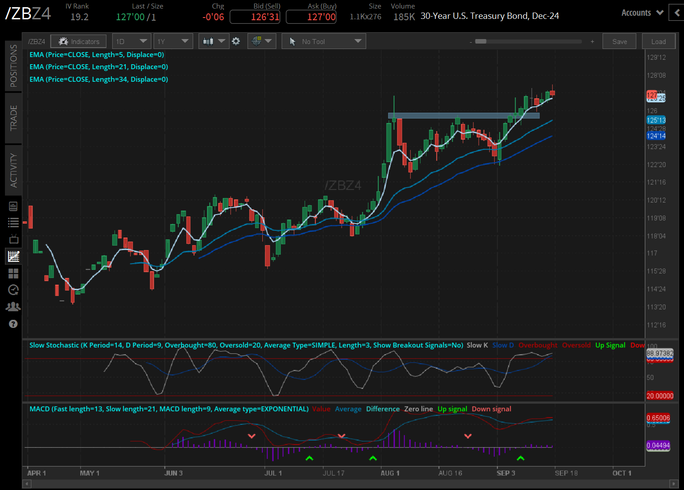Click the horizontal scrollbar track below chart
The height and width of the screenshot is (490, 684).
350,484
